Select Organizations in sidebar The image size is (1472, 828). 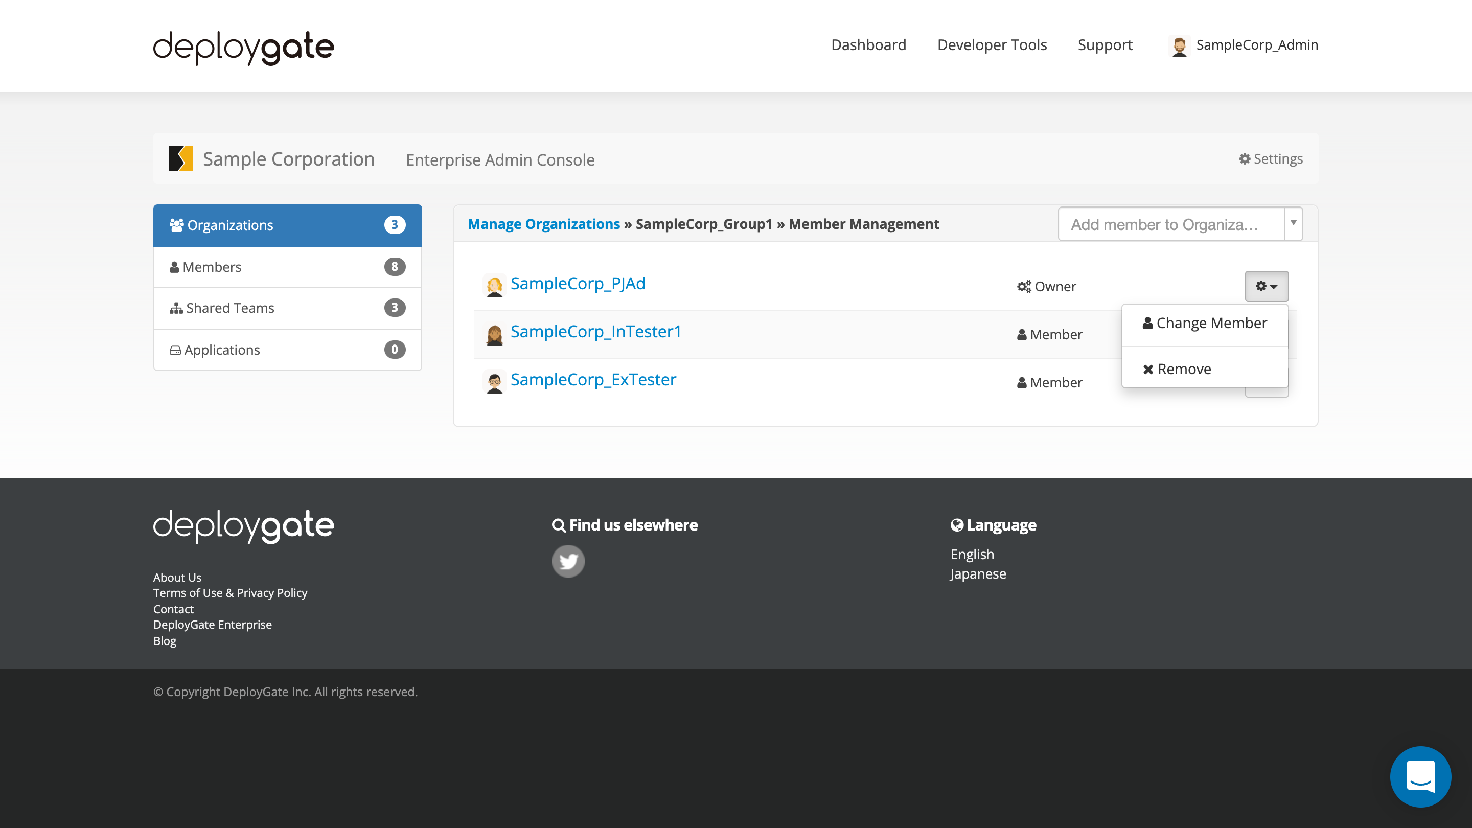pyautogui.click(x=287, y=225)
